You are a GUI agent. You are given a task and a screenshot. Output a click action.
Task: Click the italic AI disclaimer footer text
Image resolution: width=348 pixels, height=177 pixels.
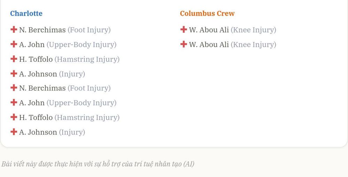98,164
